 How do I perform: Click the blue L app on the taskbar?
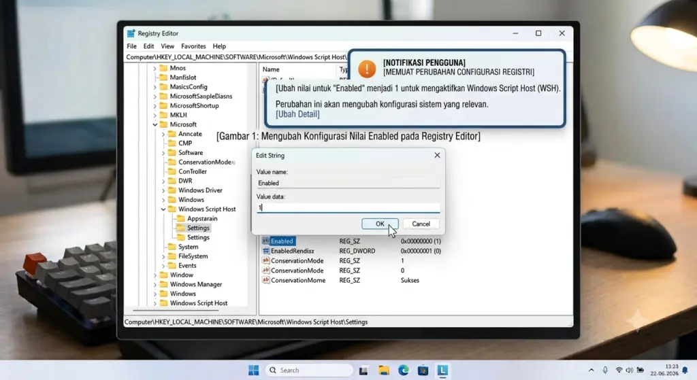pos(442,370)
